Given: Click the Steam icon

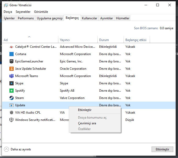Looking at the screenshot, I should click(x=12, y=98).
